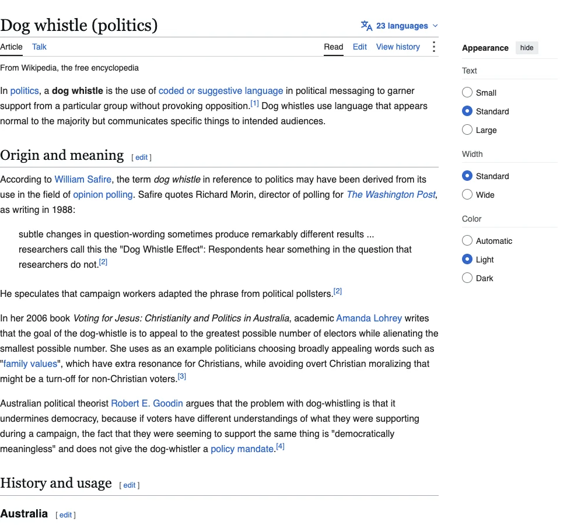This screenshot has height=525, width=567.
Task: Switch to the Talk tab
Action: pos(39,47)
